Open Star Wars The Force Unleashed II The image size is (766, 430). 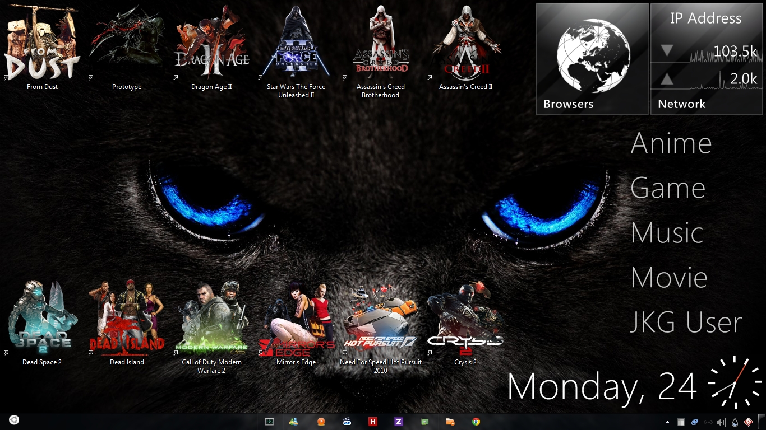pyautogui.click(x=296, y=52)
